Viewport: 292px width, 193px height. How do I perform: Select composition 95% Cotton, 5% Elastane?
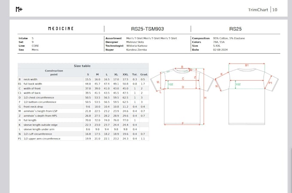tap(229, 38)
